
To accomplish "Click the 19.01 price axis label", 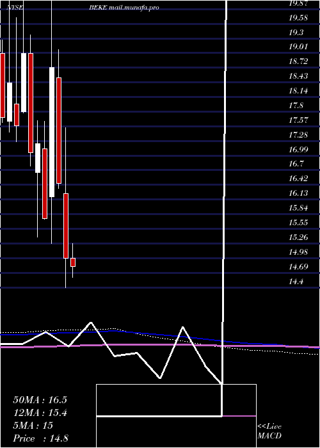I will [298, 47].
